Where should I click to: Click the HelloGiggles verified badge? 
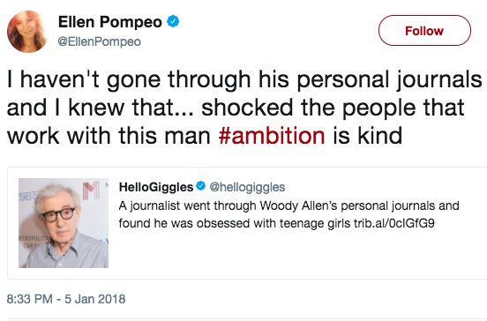tap(201, 186)
